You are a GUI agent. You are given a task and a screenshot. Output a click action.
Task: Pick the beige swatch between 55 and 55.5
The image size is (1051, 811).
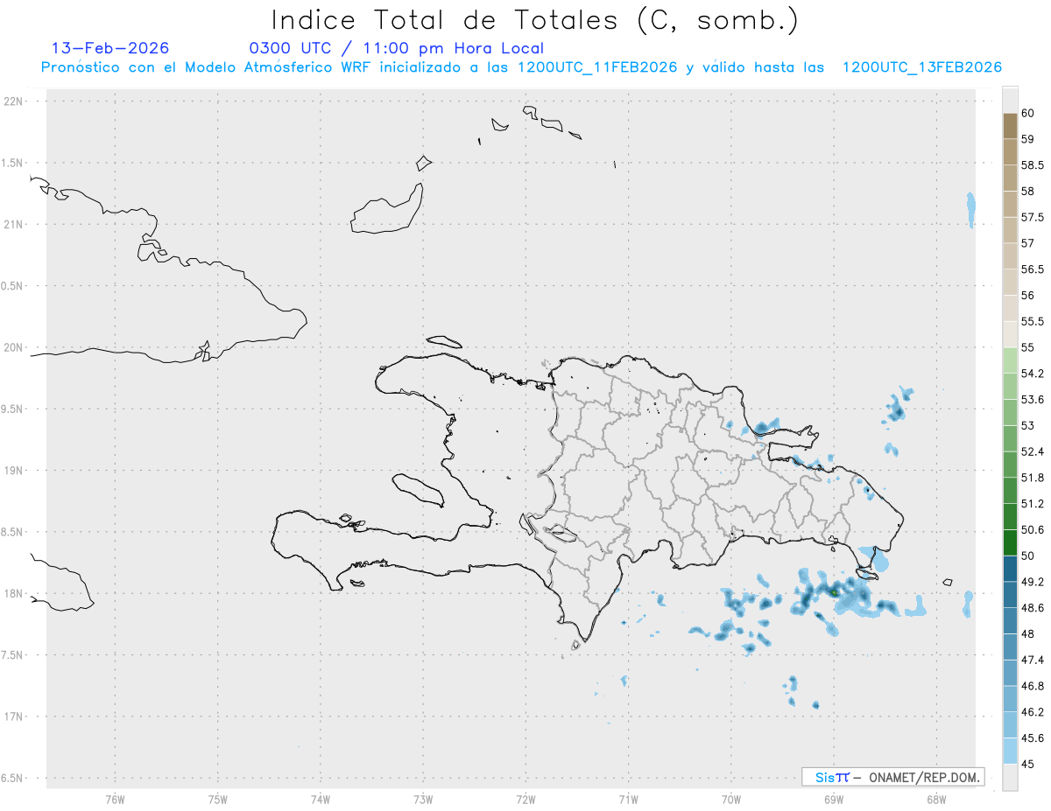coord(1010,334)
